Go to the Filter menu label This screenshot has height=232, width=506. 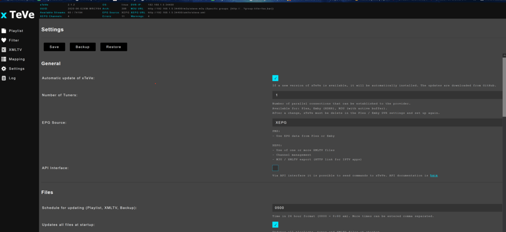coord(14,40)
